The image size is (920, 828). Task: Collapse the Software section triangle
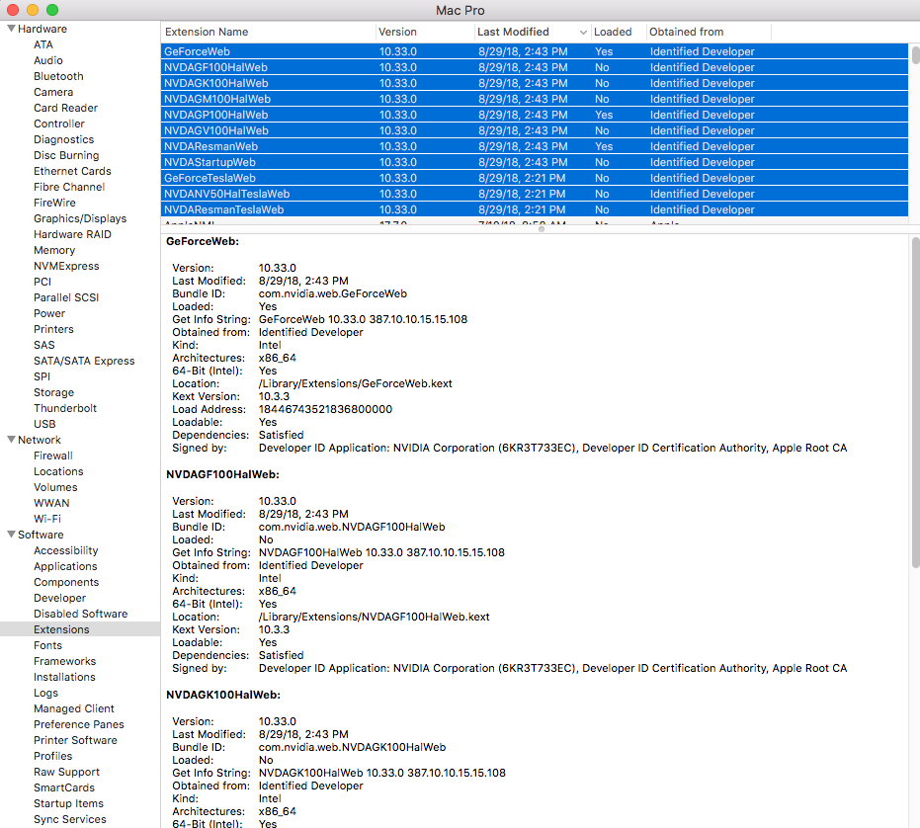pyautogui.click(x=11, y=534)
